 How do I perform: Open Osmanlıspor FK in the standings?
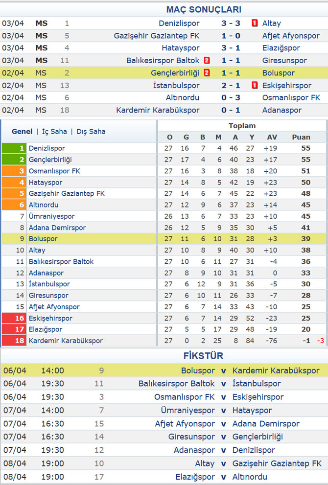(x=54, y=171)
